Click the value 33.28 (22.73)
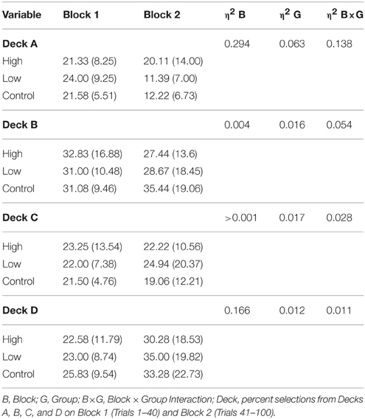 173,374
